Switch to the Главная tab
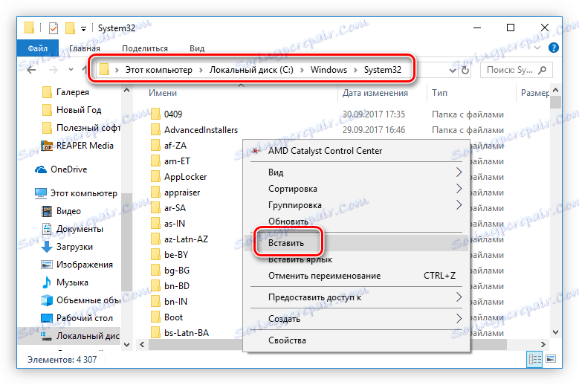 click(85, 48)
